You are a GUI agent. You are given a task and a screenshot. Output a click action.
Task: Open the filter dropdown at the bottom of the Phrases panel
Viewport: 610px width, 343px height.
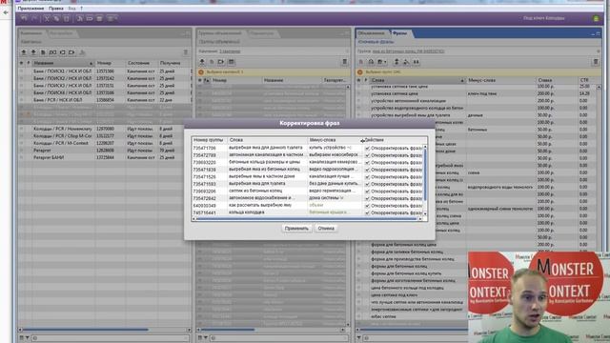tap(358, 338)
